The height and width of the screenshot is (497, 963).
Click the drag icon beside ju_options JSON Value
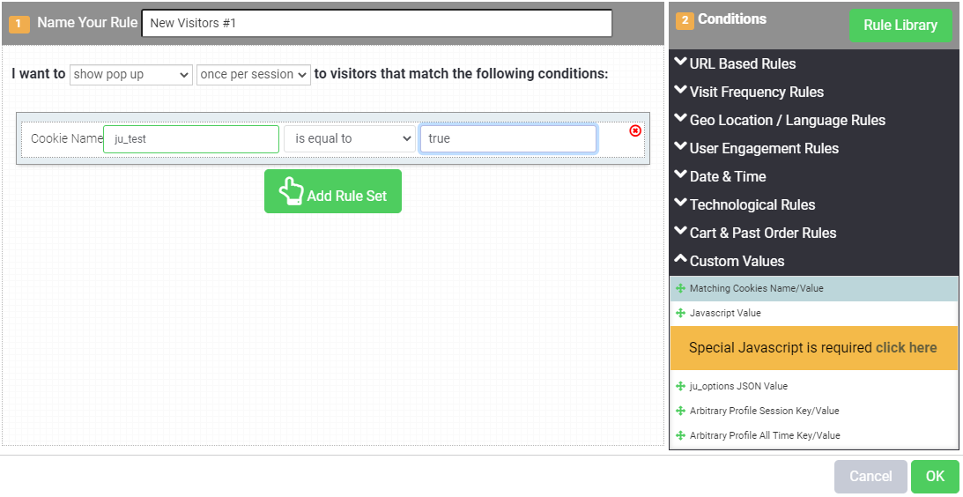click(x=680, y=386)
